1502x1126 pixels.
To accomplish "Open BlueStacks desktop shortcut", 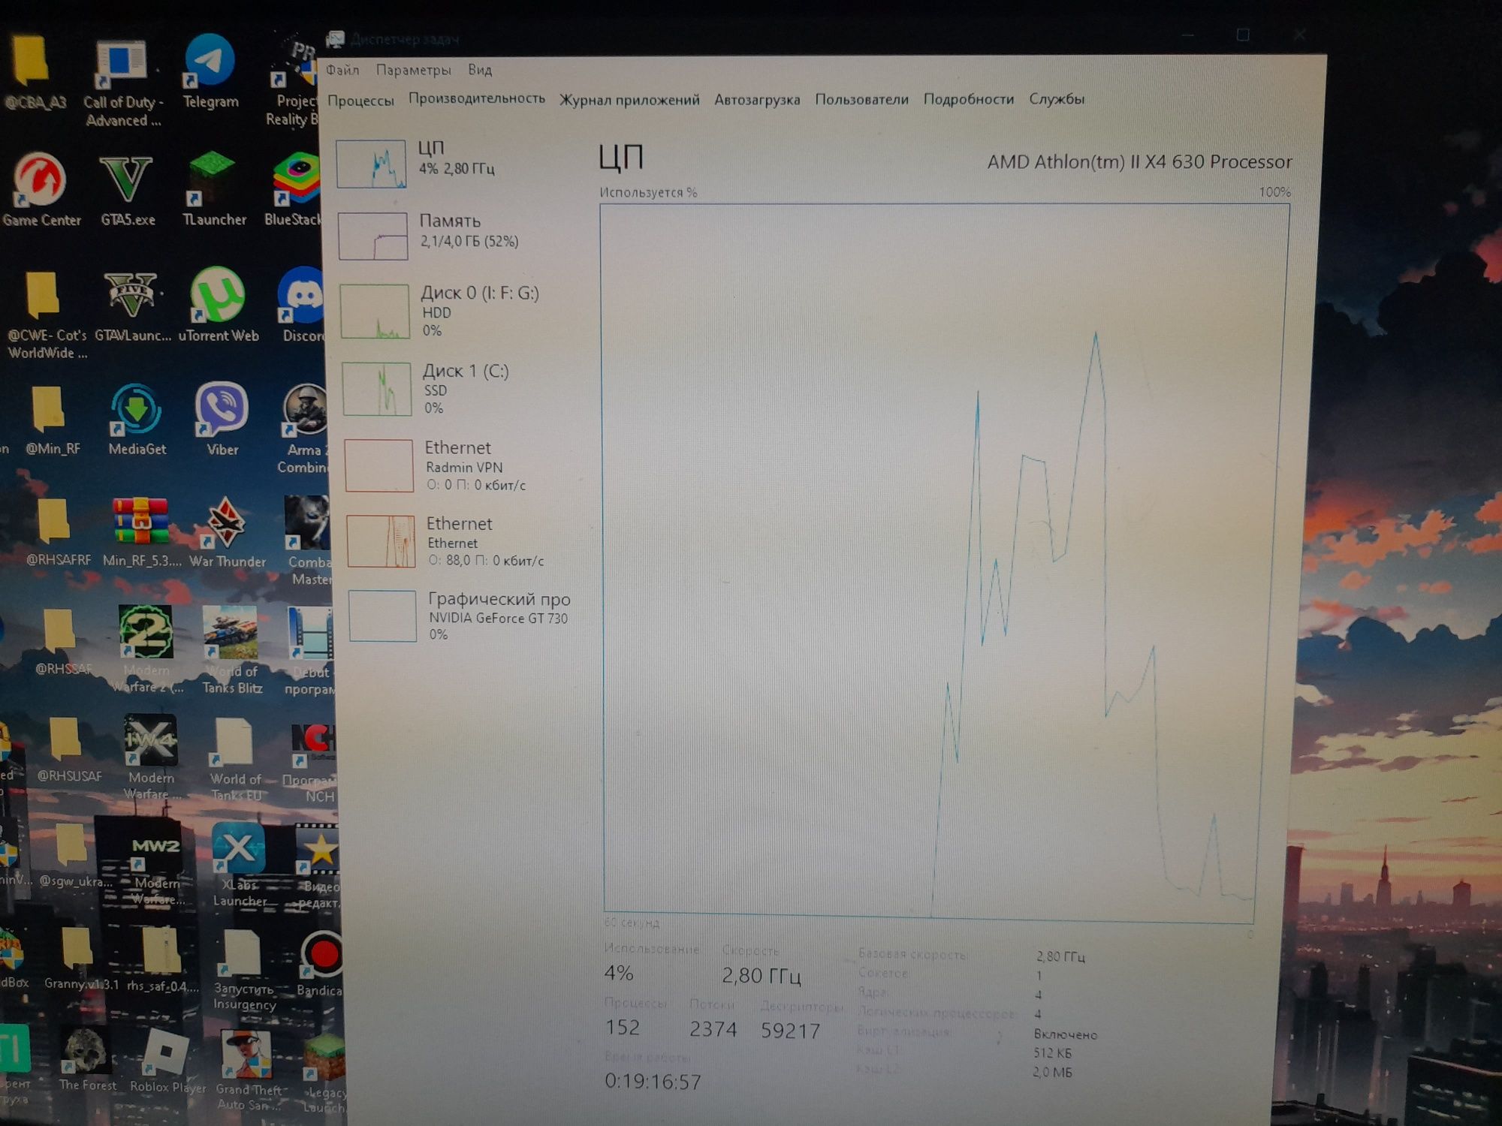I will pos(294,189).
